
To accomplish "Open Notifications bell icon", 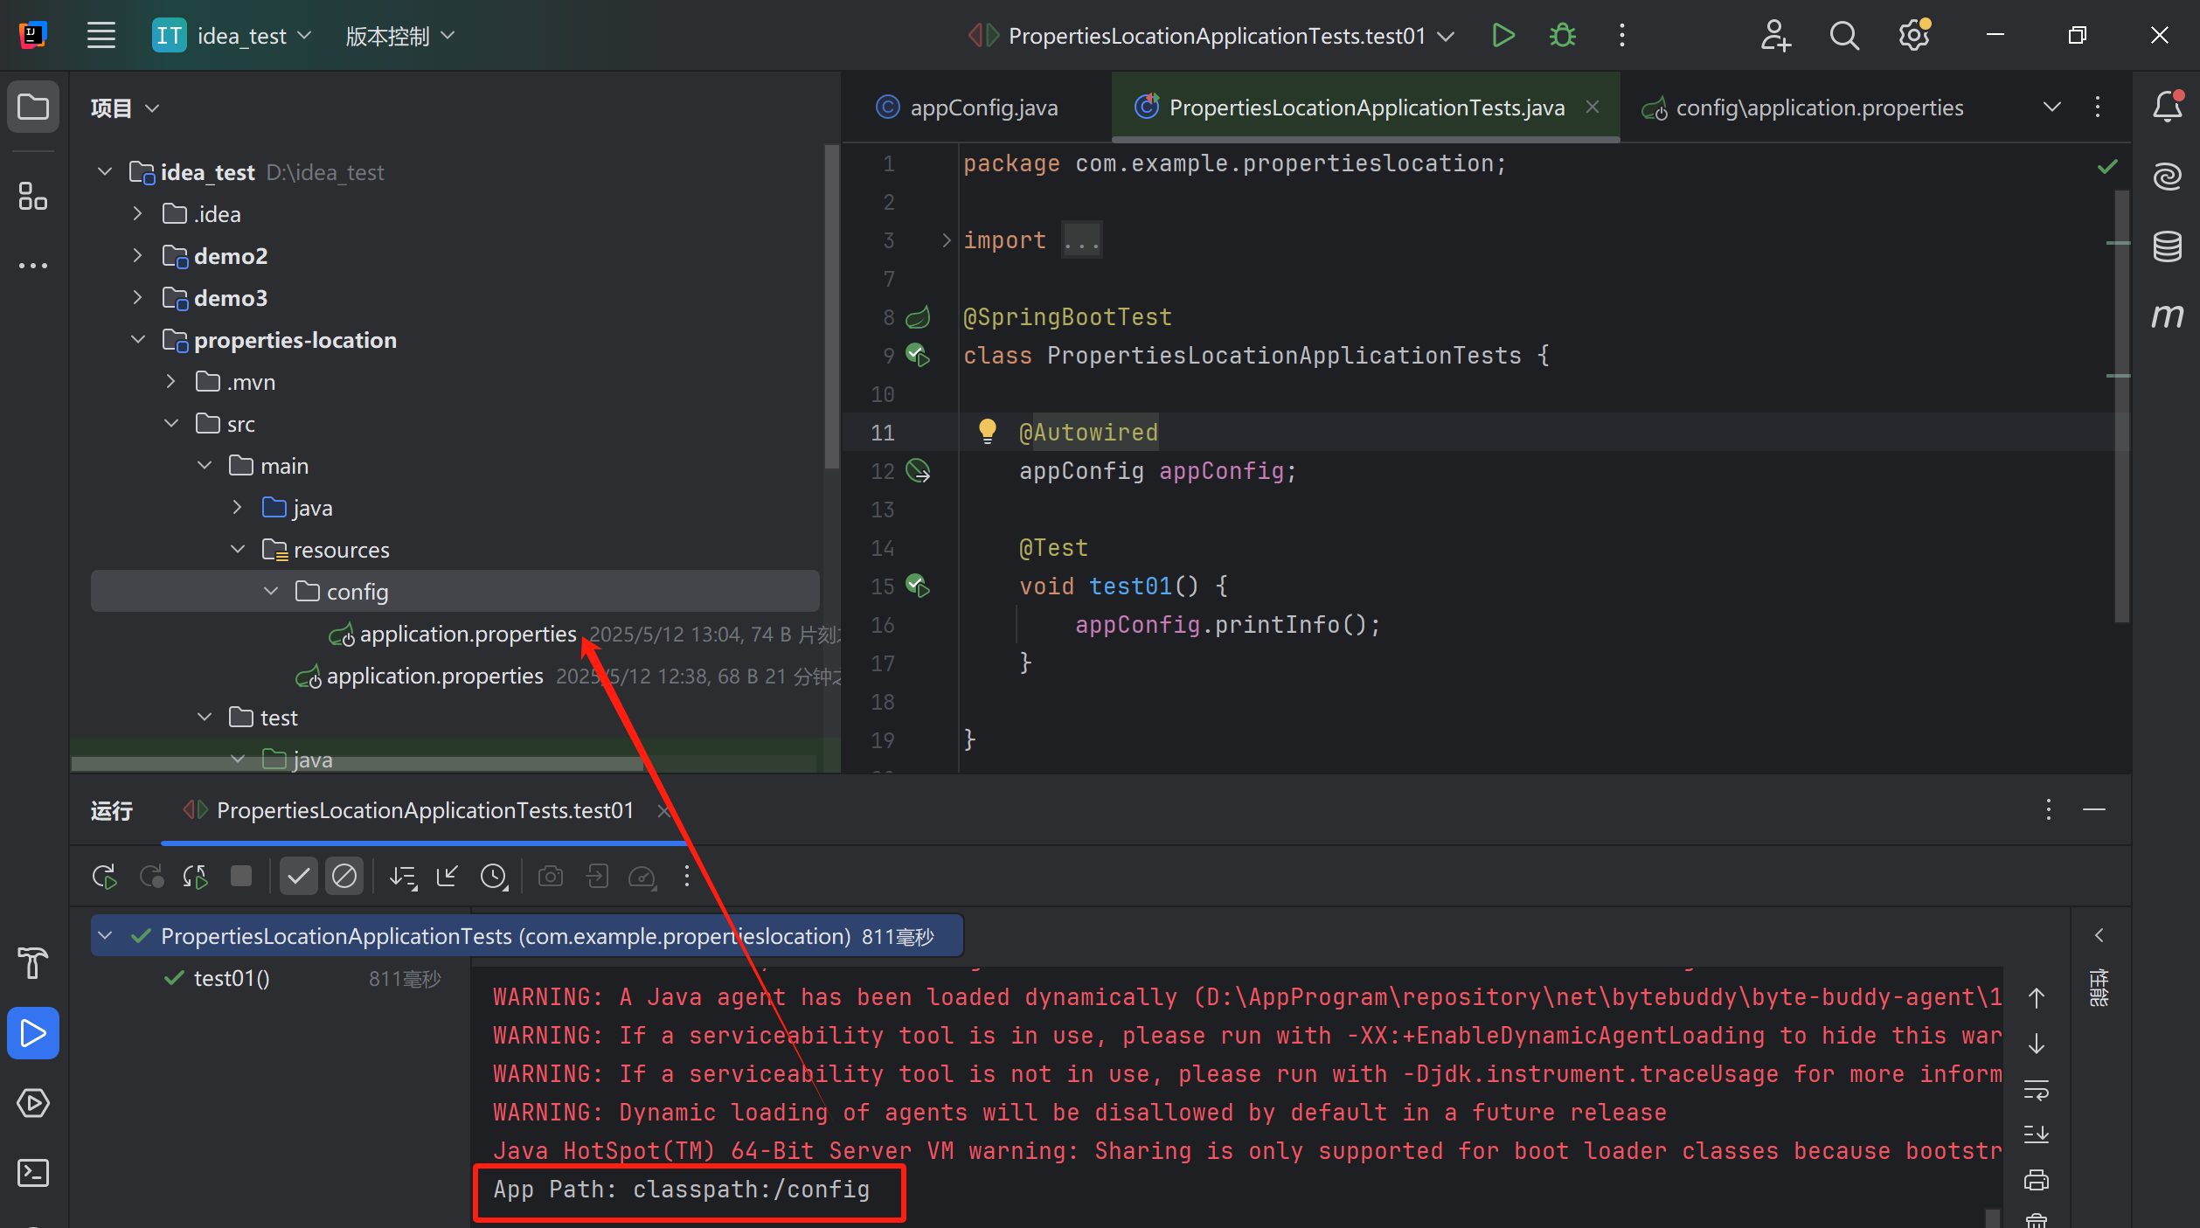I will pyautogui.click(x=2168, y=107).
